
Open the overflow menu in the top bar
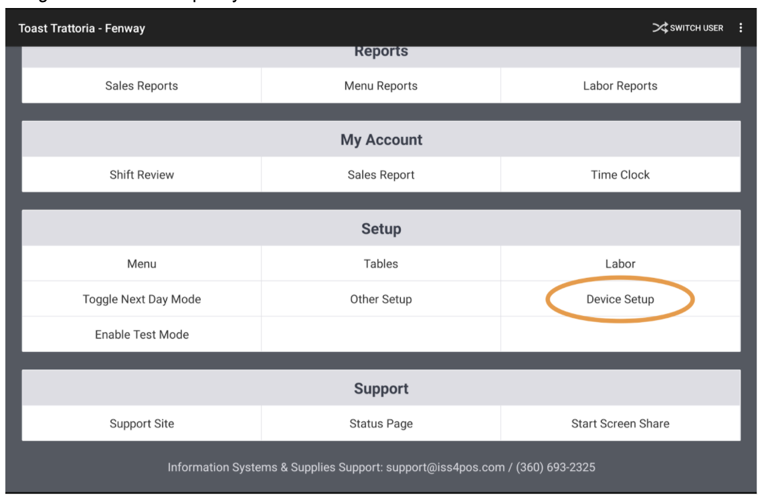point(739,28)
